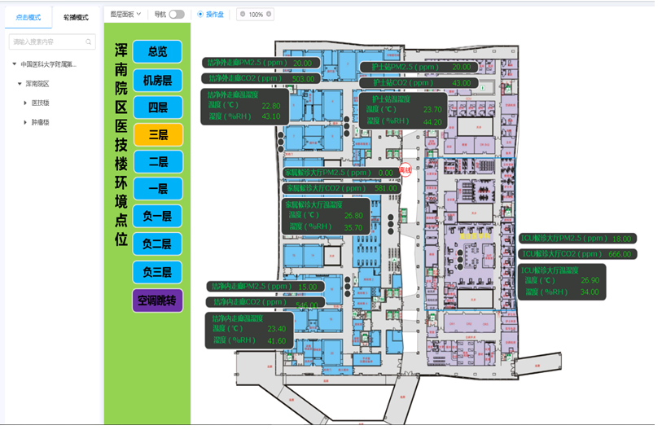Click the red 离线 offline marker on the map
Image resolution: width=662 pixels, height=430 pixels.
pyautogui.click(x=406, y=169)
